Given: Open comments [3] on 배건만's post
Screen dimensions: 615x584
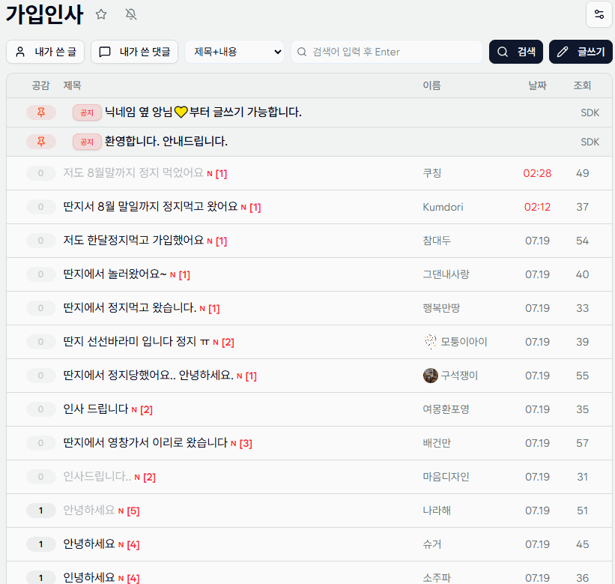Looking at the screenshot, I should pyautogui.click(x=246, y=444).
